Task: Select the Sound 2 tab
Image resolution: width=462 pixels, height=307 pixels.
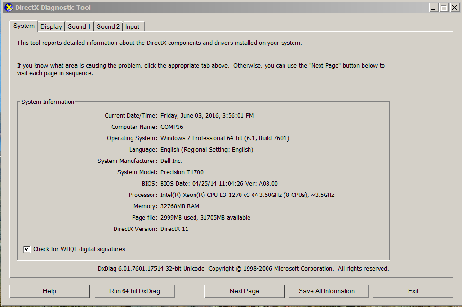Action: click(108, 26)
